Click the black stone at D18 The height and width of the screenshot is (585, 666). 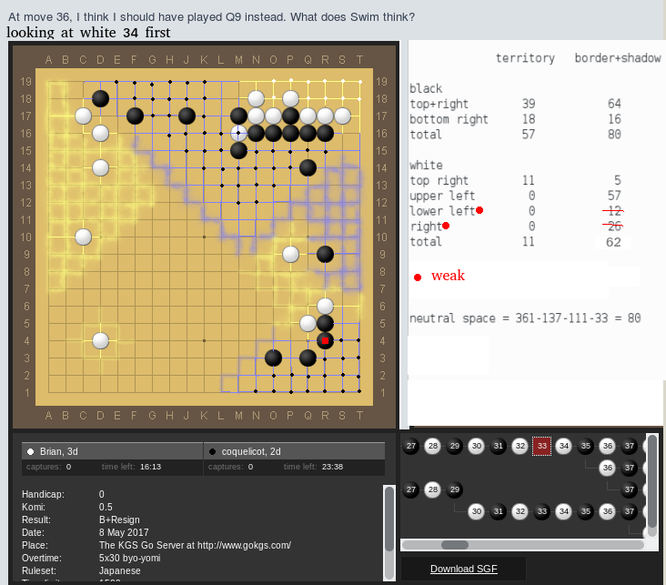tap(101, 98)
